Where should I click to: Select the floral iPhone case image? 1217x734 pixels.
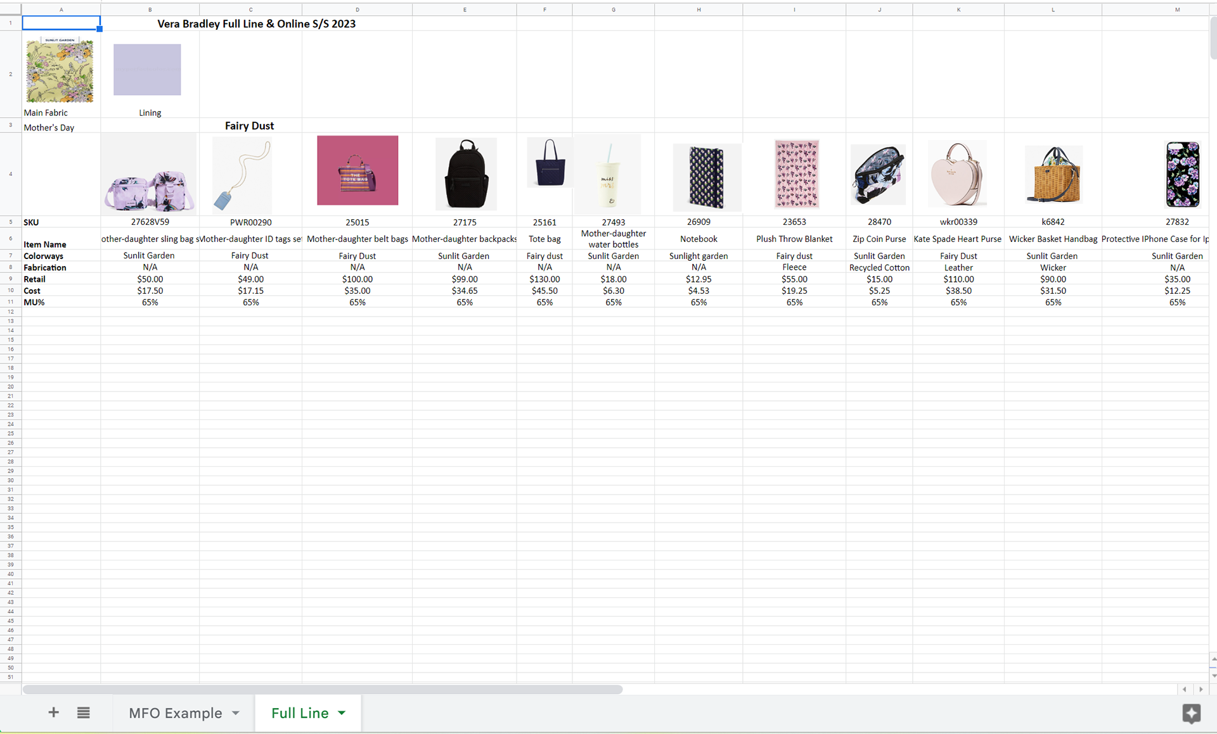point(1183,174)
